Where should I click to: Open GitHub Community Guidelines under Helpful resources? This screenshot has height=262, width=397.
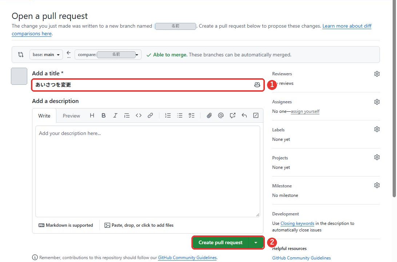(x=301, y=258)
